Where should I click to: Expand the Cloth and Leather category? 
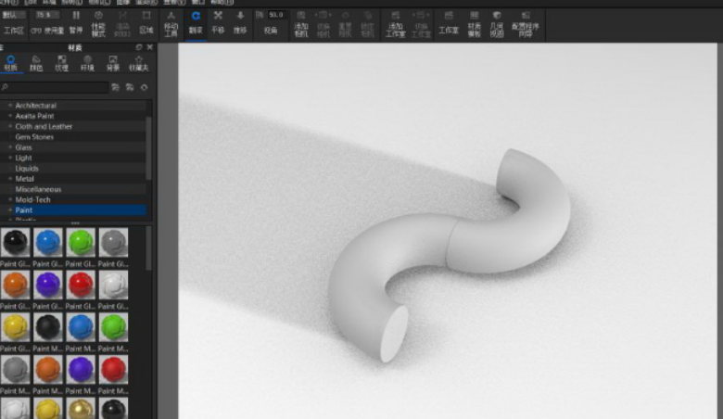point(10,127)
